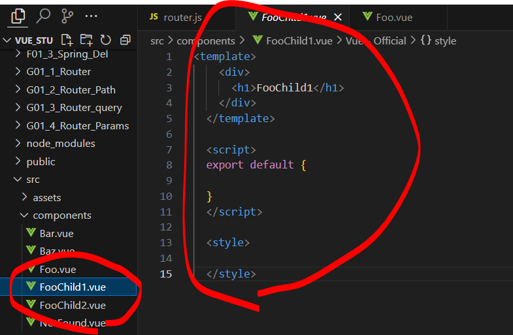The width and height of the screenshot is (513, 335).
Task: Click the closing </template> tag
Action: (x=240, y=118)
